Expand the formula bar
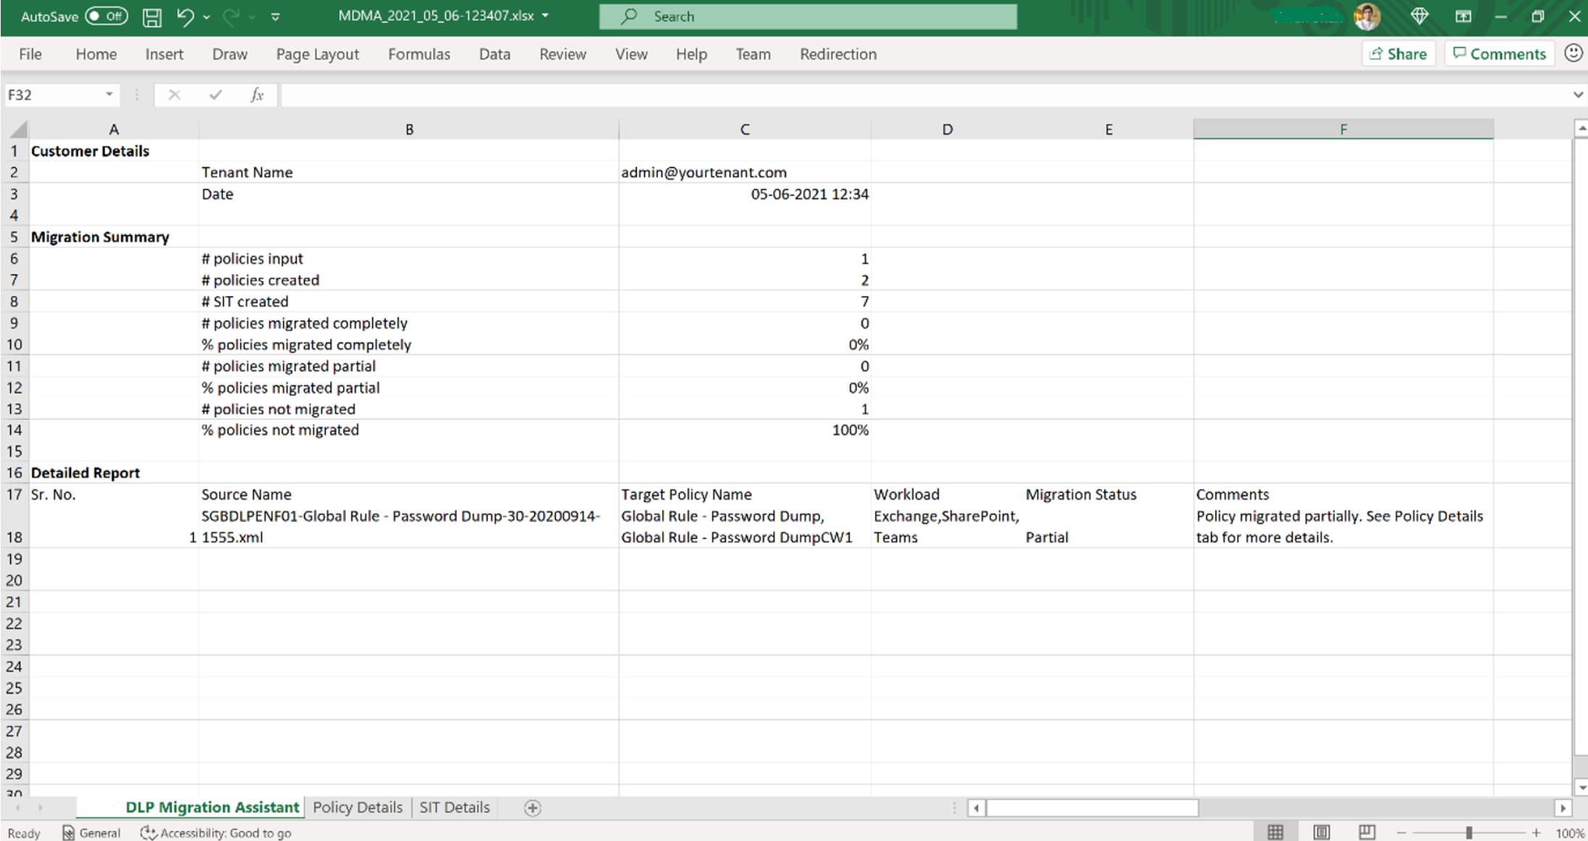1588x841 pixels. pos(1577,94)
